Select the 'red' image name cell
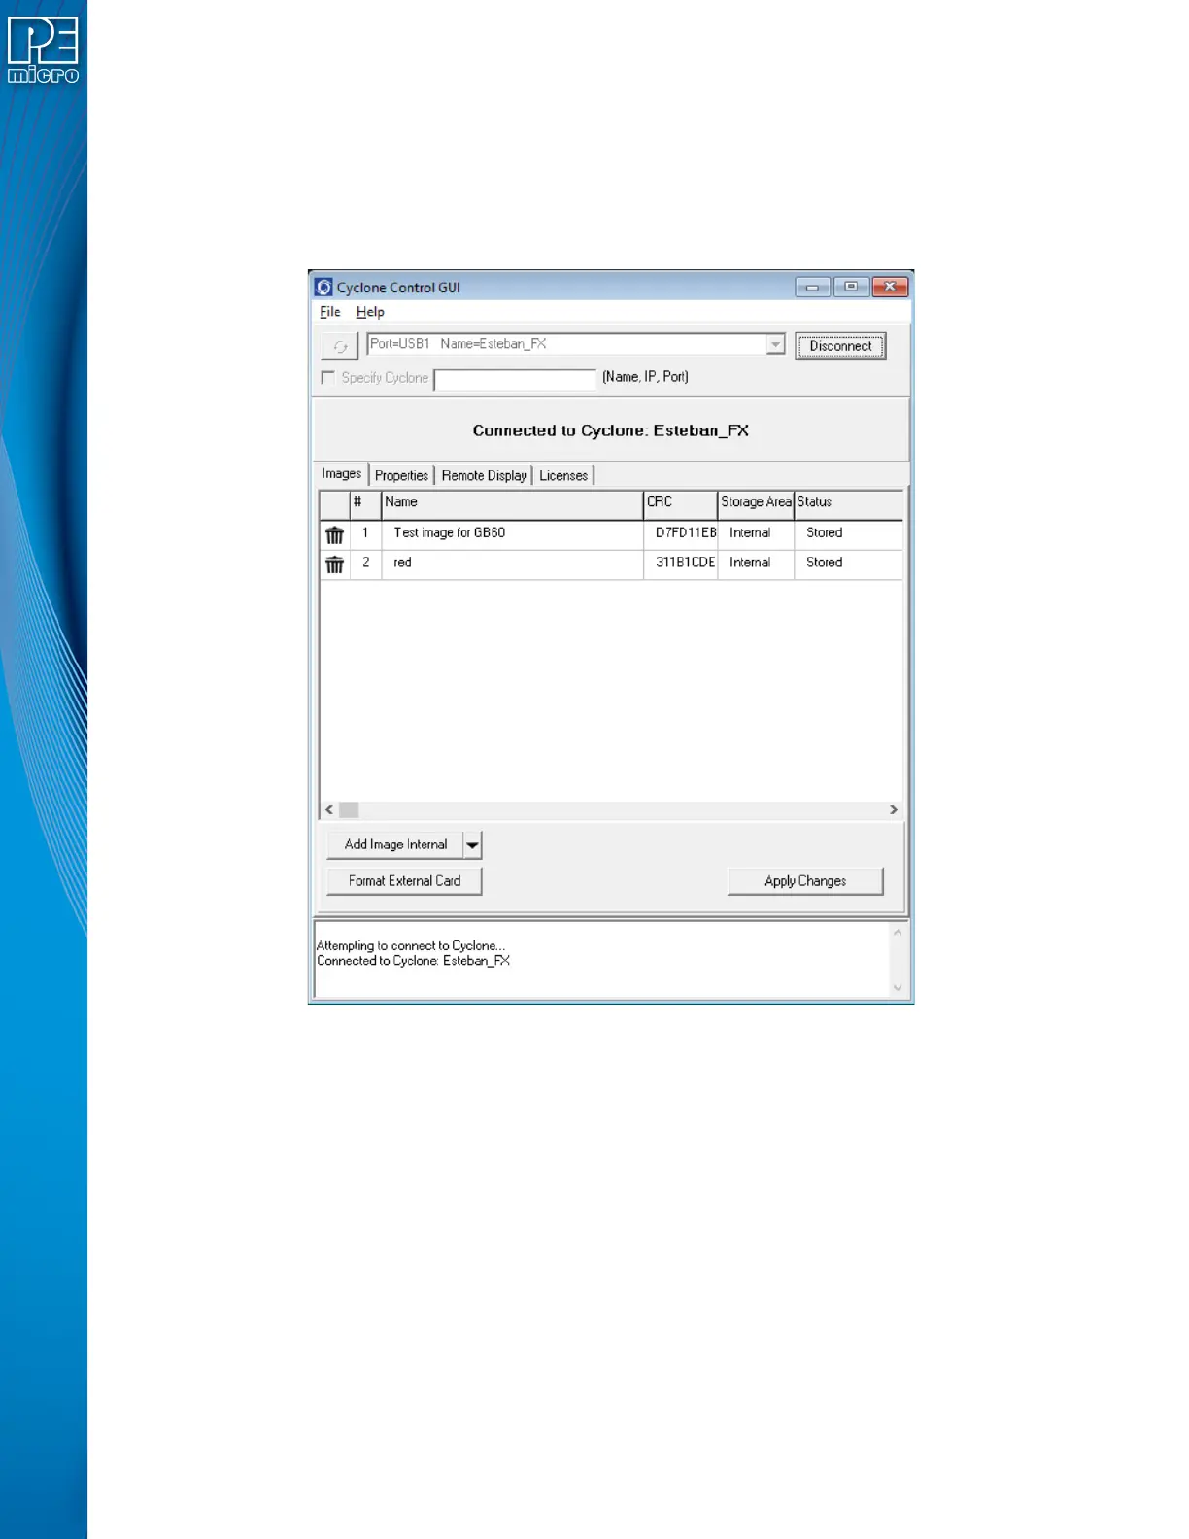 [x=512, y=564]
